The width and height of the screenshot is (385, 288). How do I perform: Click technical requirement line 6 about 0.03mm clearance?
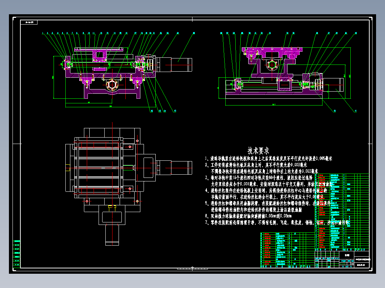(x=248, y=216)
